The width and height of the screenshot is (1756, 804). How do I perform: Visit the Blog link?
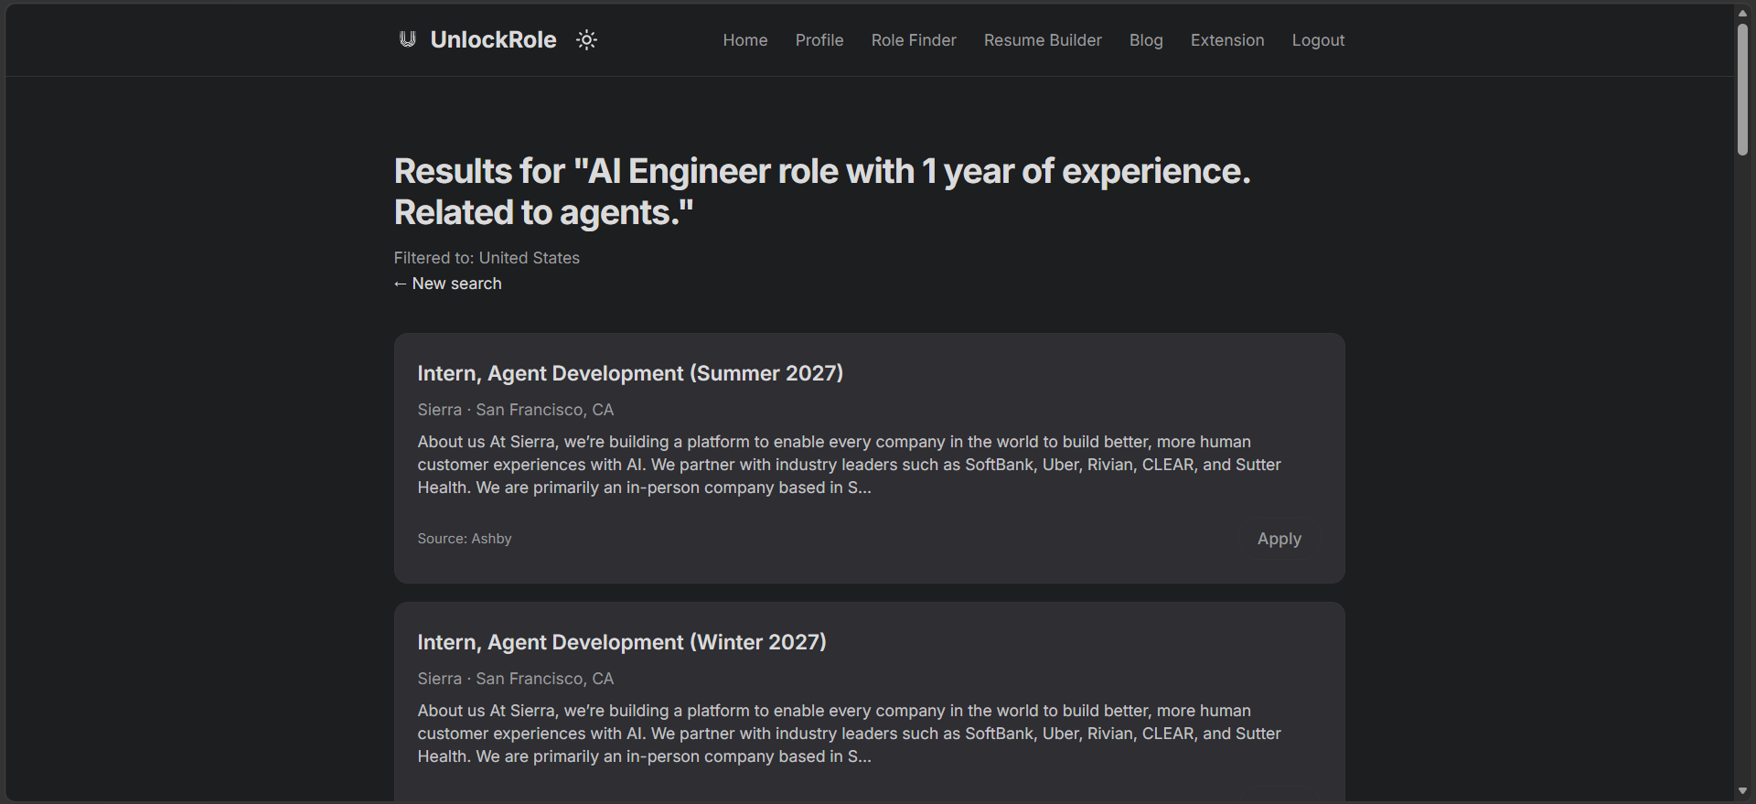[1146, 40]
